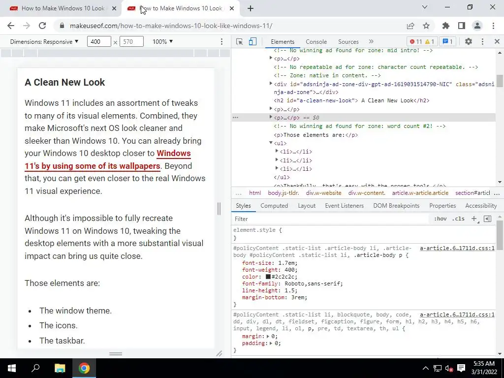Toggle computed styles sidebar icon
Viewport: 504px width, 378px height.
[x=487, y=219]
